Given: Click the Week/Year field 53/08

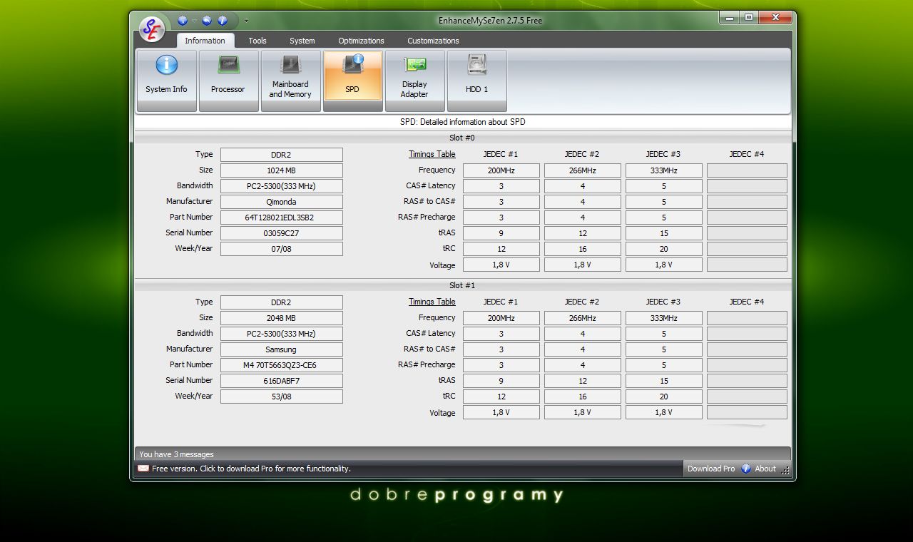Looking at the screenshot, I should [x=281, y=397].
